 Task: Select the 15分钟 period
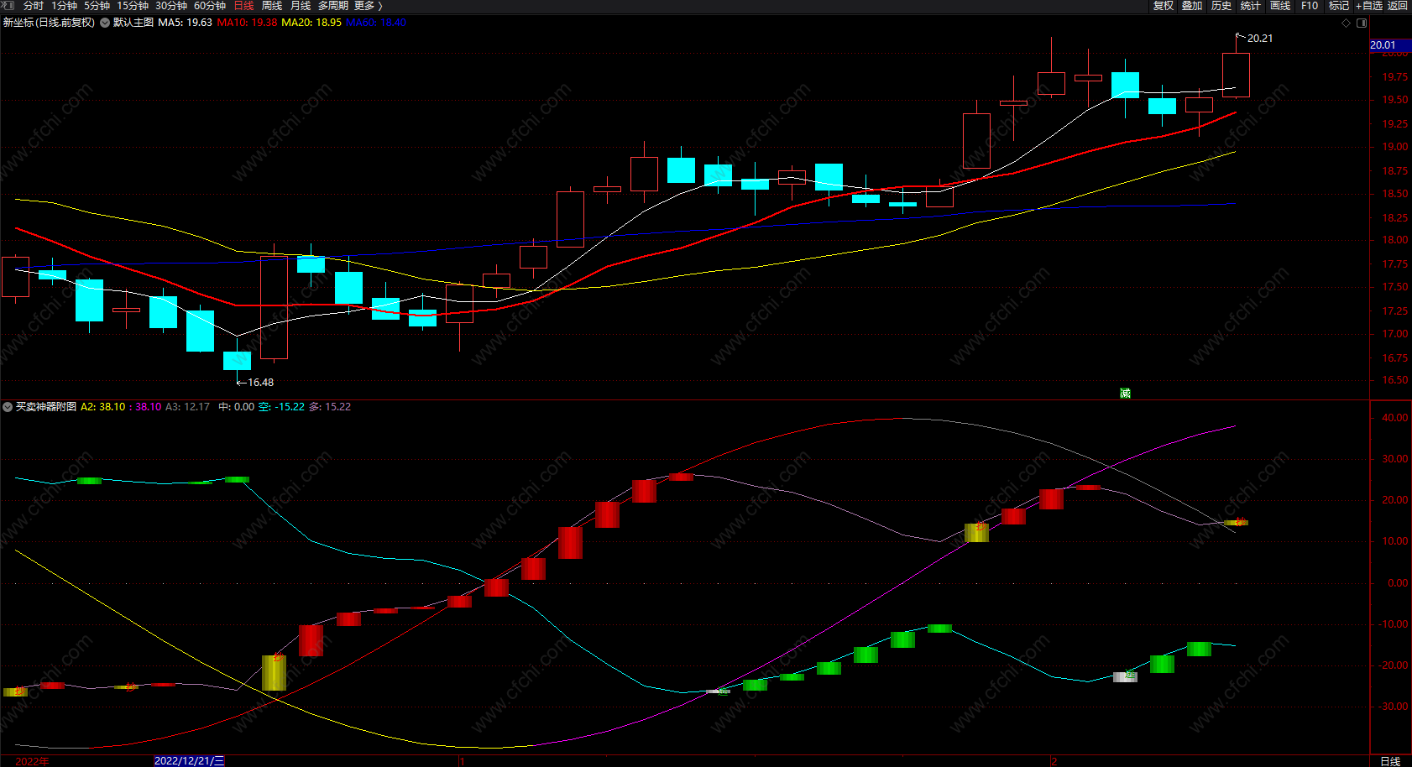[133, 6]
